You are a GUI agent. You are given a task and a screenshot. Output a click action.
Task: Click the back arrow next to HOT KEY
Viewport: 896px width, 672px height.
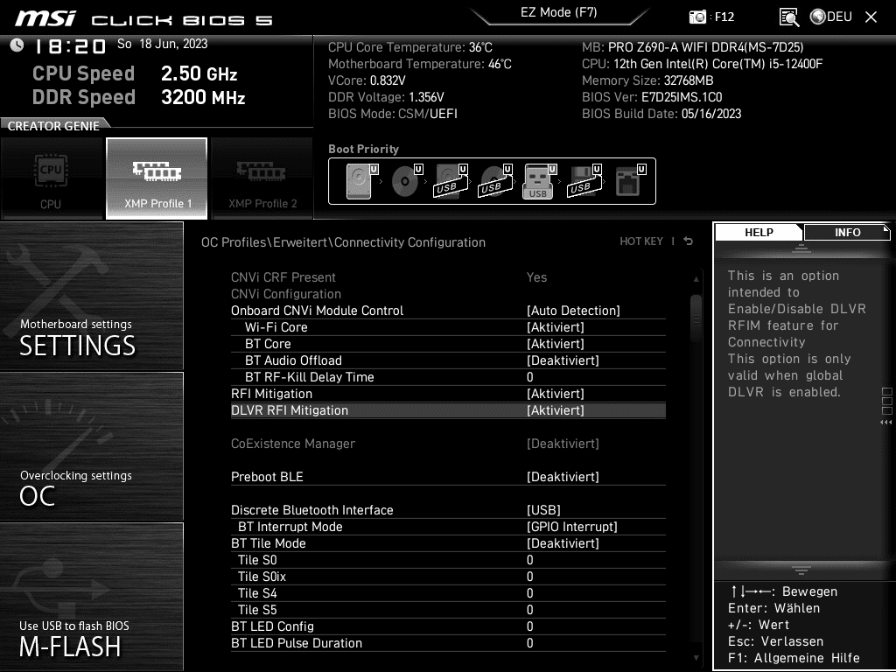pyautogui.click(x=689, y=241)
